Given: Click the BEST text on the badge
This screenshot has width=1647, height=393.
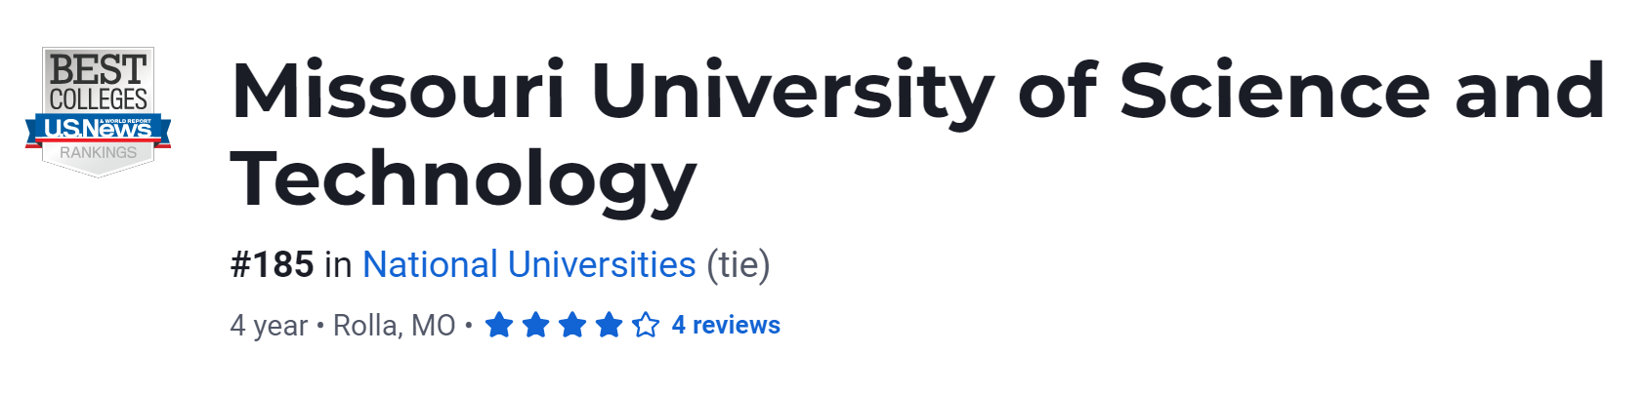Looking at the screenshot, I should pyautogui.click(x=98, y=69).
